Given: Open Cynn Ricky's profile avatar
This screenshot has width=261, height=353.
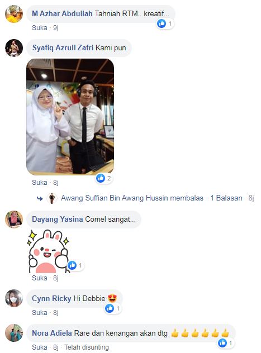Looking at the screenshot, I should coord(14,298).
